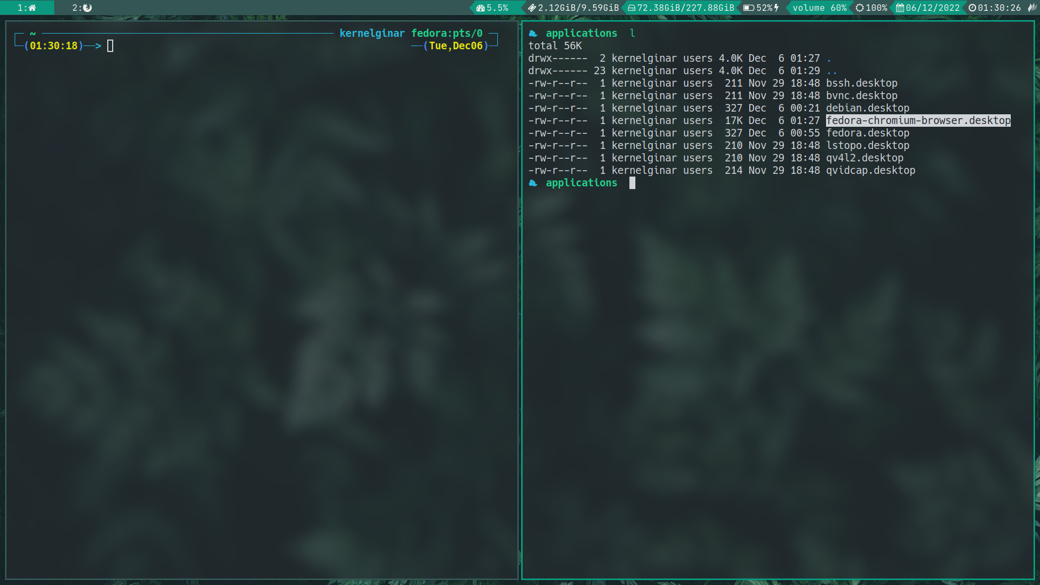Click the cloud icon beside bottom applications prompt

533,183
